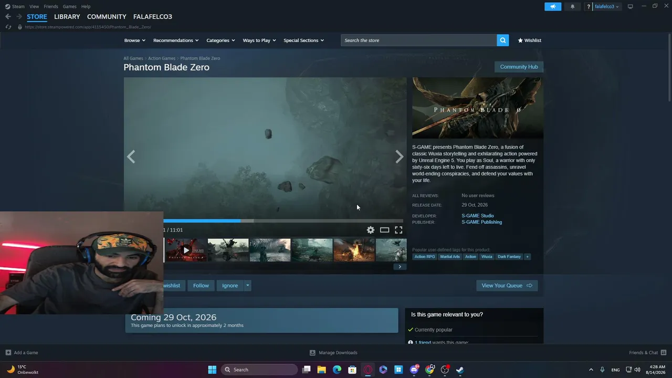
Task: Go to the STORE tab
Action: [37, 17]
